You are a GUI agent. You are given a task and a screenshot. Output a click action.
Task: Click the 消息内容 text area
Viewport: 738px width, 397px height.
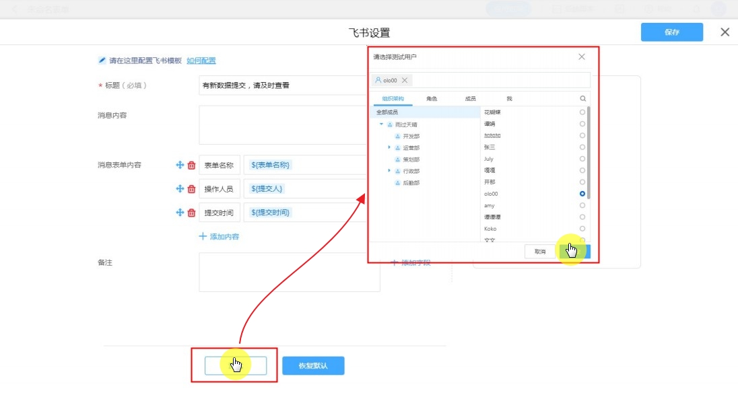289,125
